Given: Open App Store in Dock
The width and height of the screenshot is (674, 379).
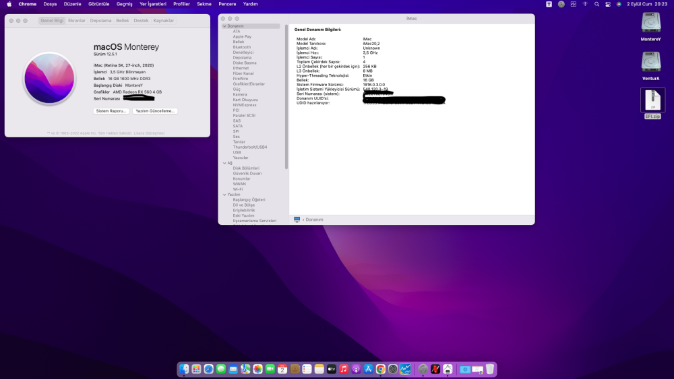Looking at the screenshot, I should [369, 369].
